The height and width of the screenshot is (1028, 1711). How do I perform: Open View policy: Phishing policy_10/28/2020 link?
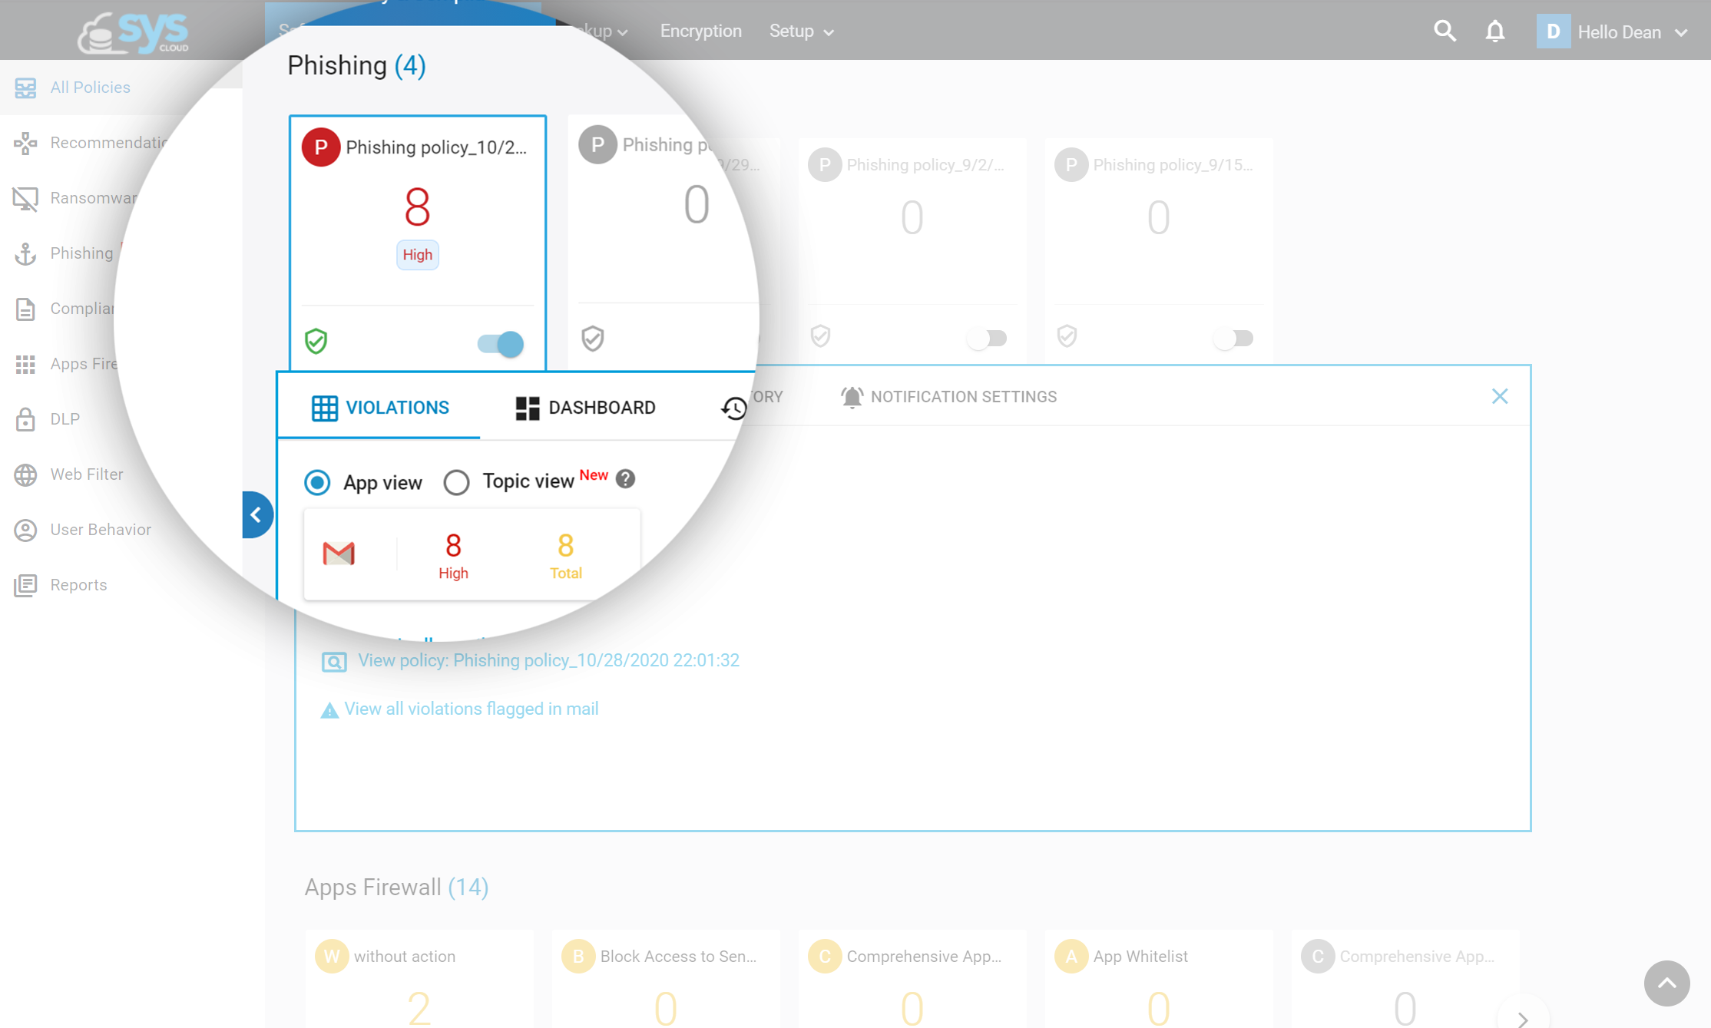[x=548, y=660]
